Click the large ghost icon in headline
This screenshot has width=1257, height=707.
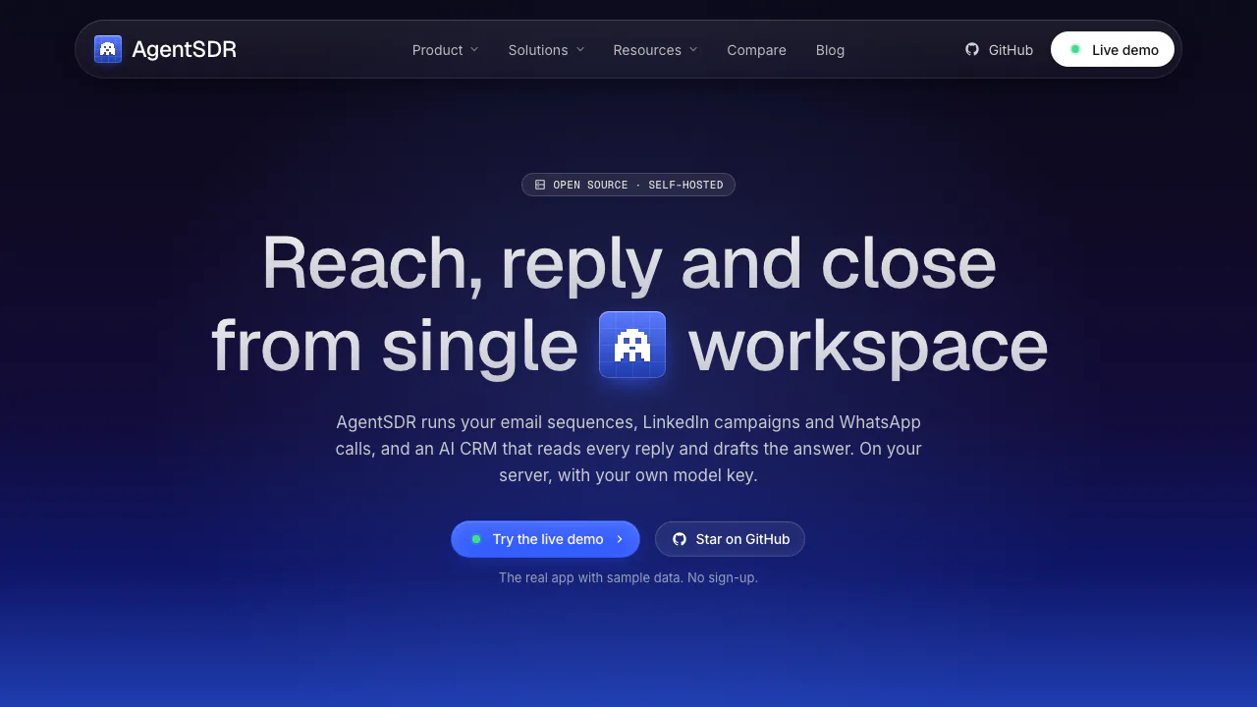click(632, 345)
